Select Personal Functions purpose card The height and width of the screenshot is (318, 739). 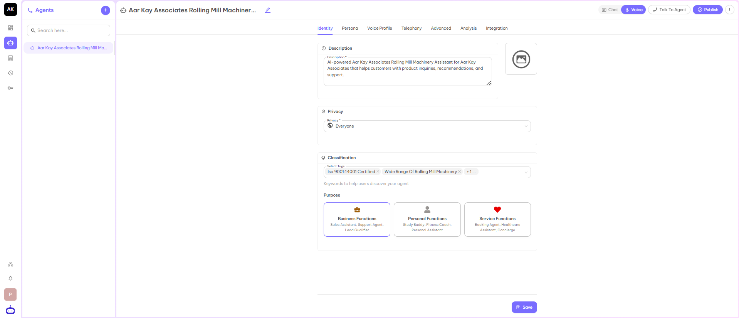pos(427,220)
